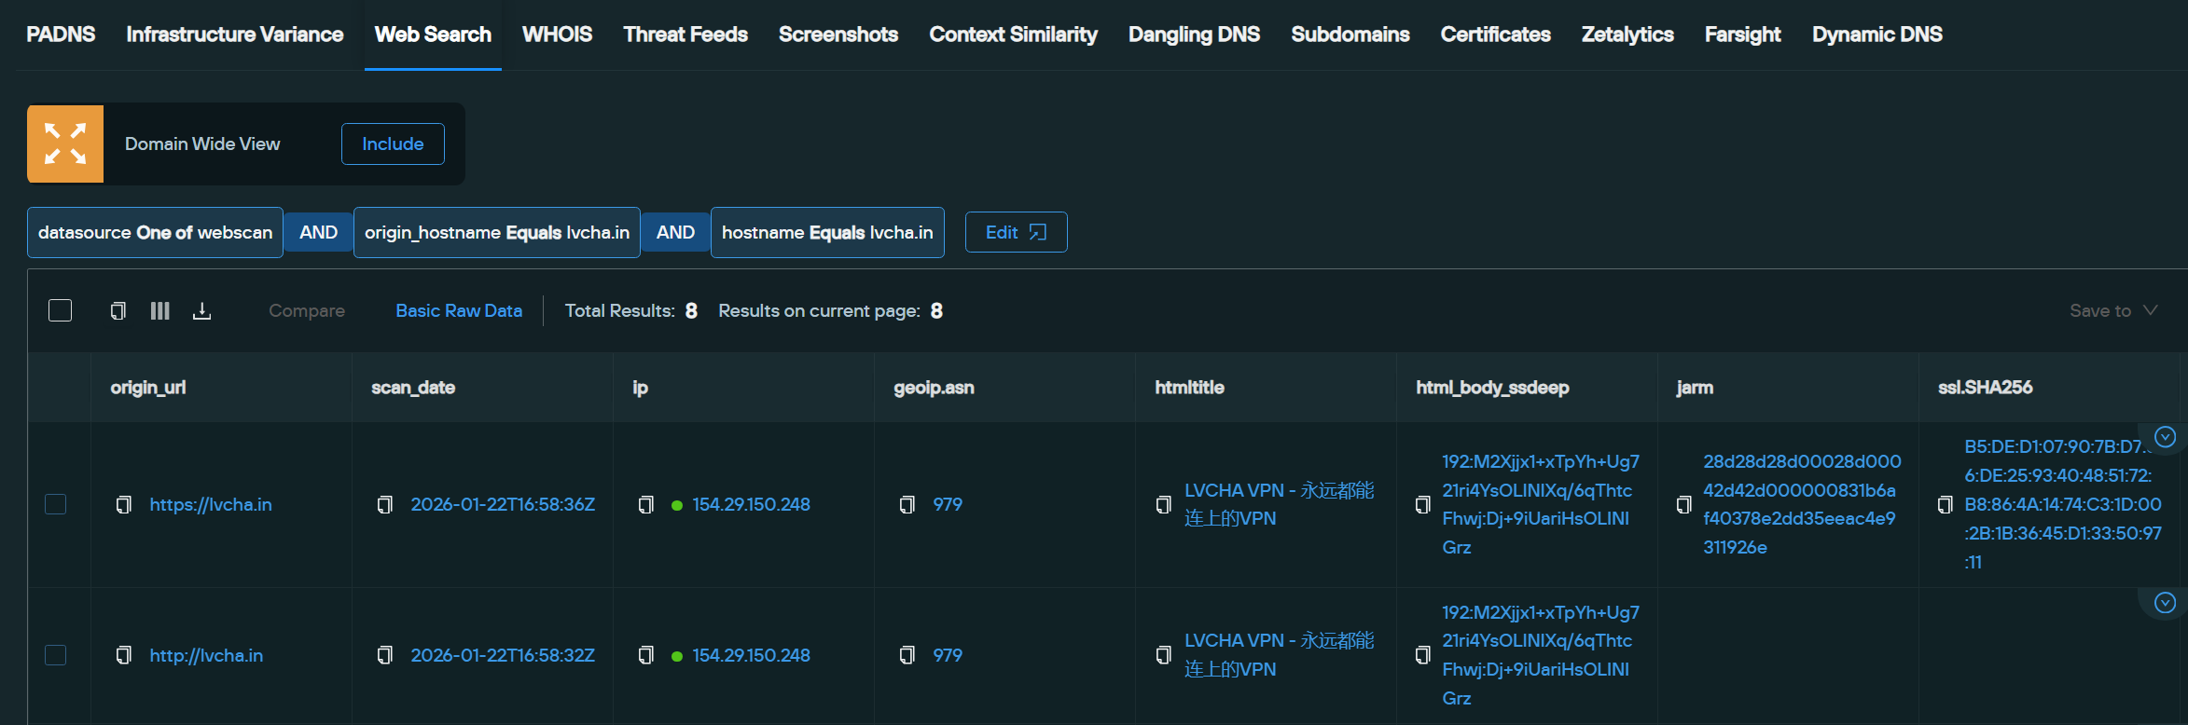Viewport: 2188px width, 725px height.
Task: Copy ssdeep hash in the https://lvcha.in row
Action: click(1422, 504)
